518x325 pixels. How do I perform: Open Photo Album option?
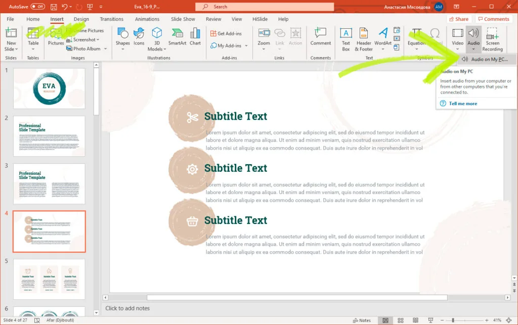point(83,49)
